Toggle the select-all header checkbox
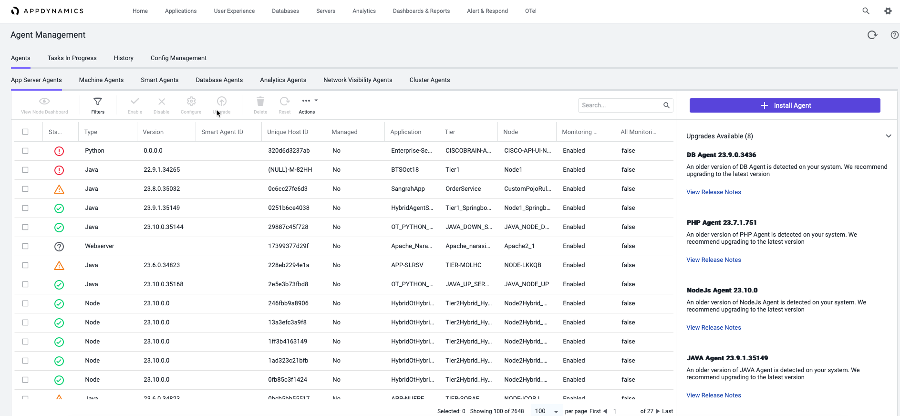This screenshot has height=416, width=900. [25, 132]
